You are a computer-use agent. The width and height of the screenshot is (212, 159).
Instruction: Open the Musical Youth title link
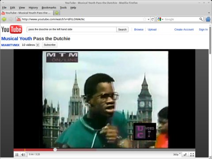pos(17,38)
